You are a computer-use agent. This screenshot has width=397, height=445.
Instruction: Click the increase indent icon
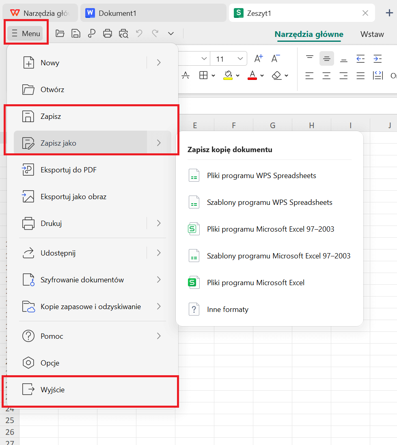click(378, 58)
